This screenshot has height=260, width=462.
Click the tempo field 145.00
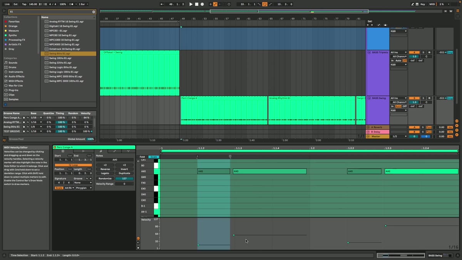click(33, 4)
